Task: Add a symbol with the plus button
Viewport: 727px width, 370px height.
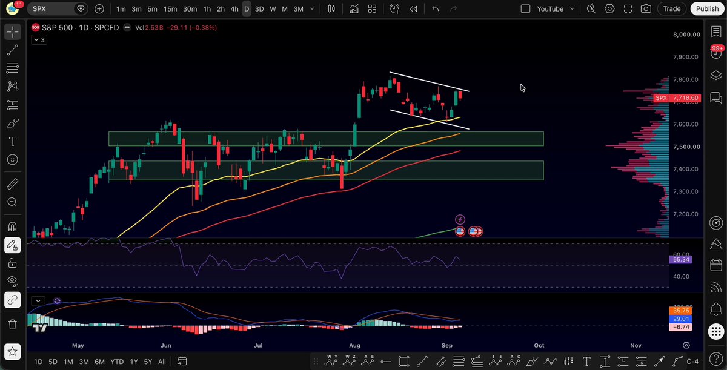Action: (99, 9)
